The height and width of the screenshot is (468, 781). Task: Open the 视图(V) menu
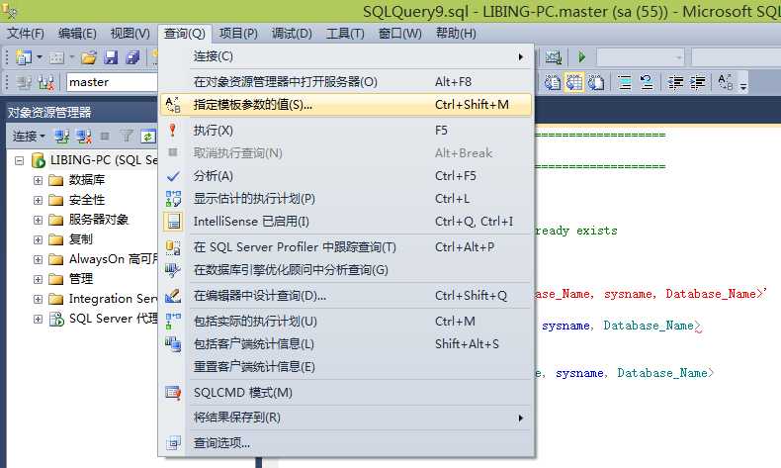point(130,34)
